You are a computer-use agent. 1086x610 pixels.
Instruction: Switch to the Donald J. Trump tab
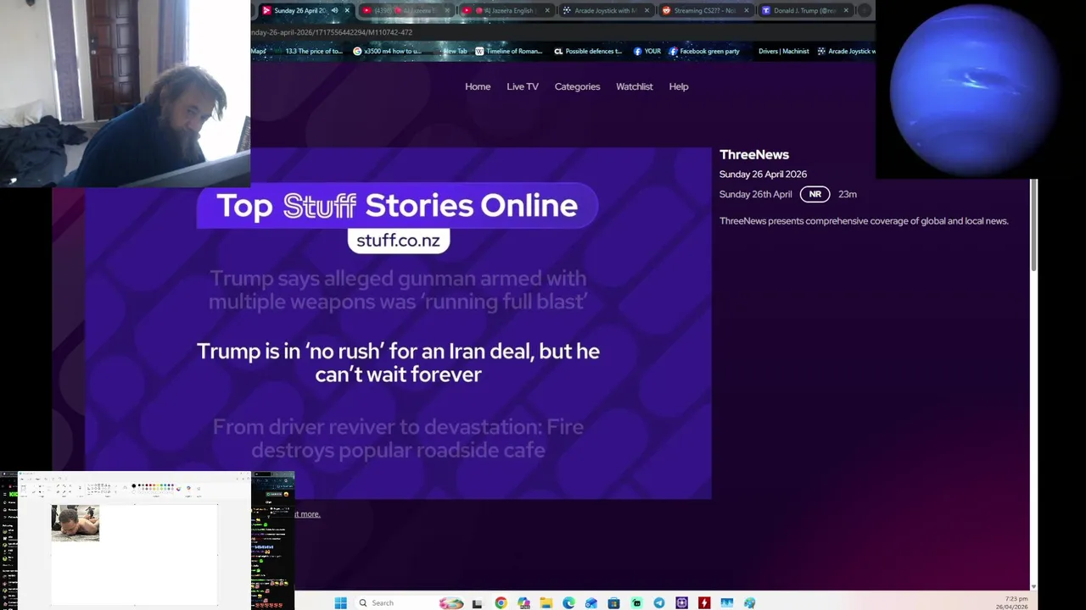pyautogui.click(x=806, y=11)
